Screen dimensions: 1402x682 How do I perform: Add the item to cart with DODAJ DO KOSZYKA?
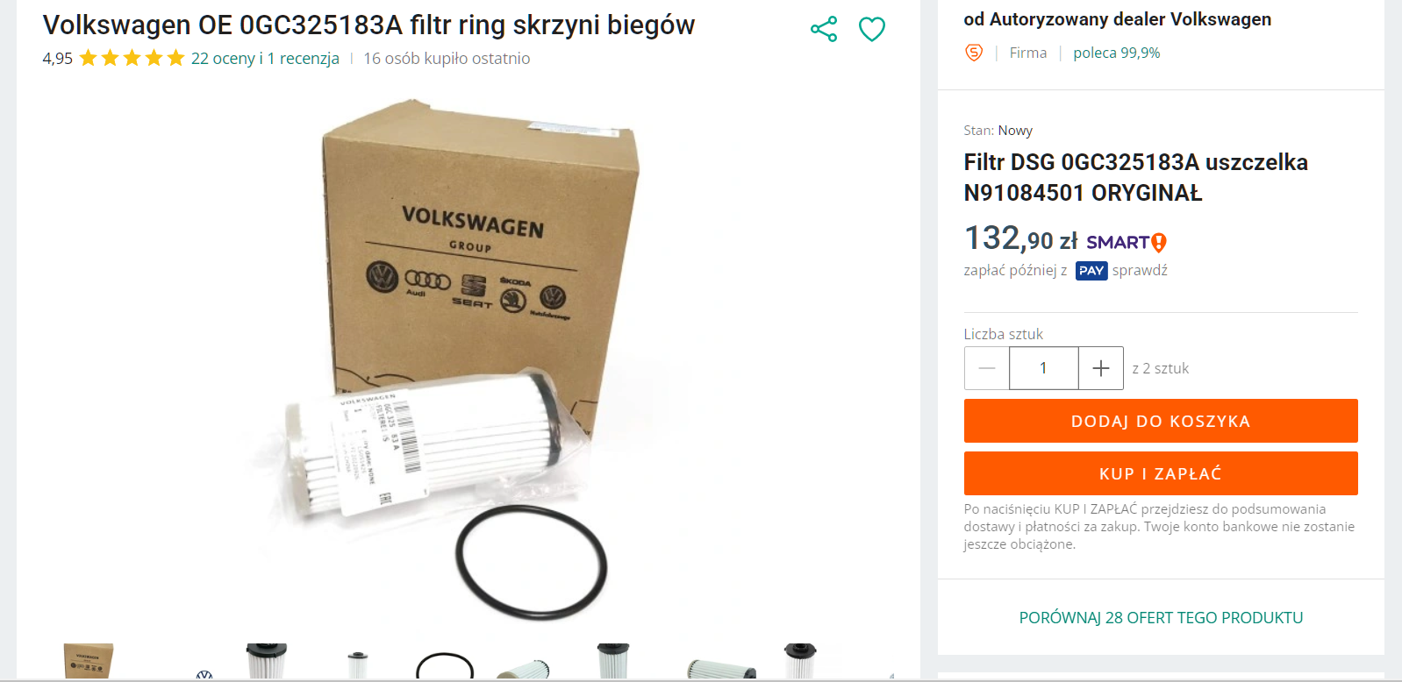[x=1161, y=421]
